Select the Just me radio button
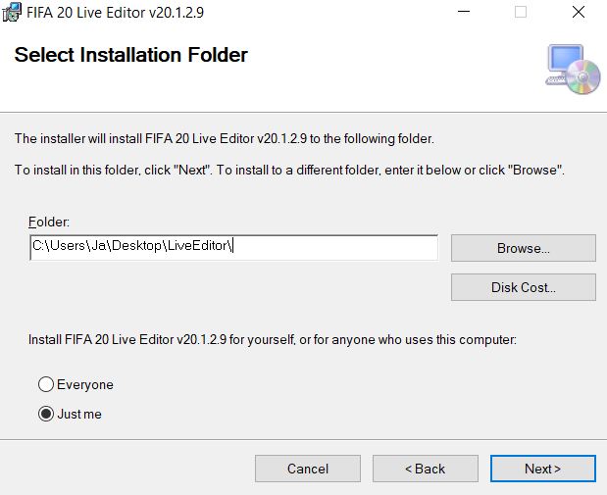This screenshot has height=495, width=607. [46, 414]
